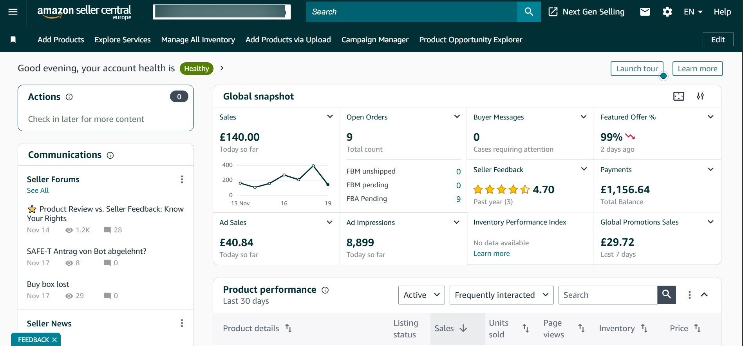
Task: Open Manage All Inventory menu item
Action: pos(198,40)
